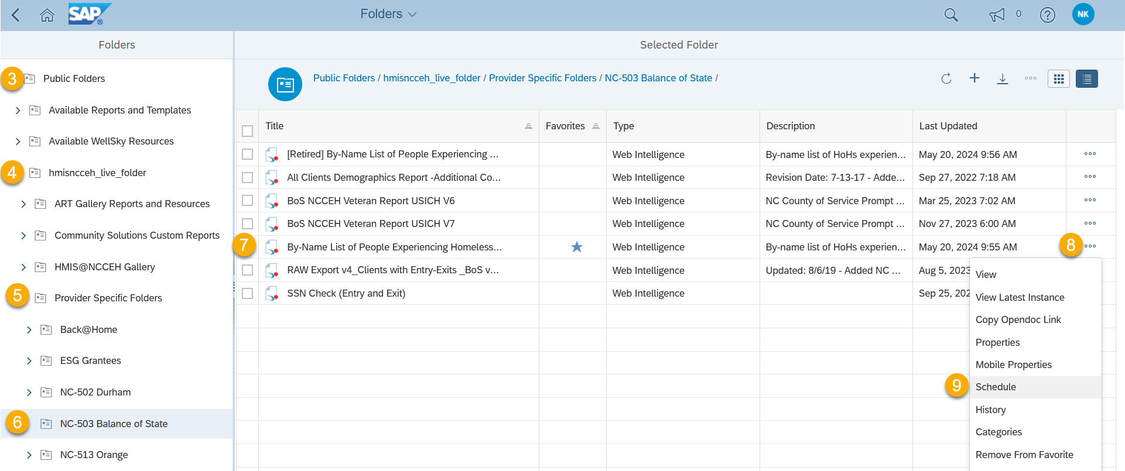Check the BoS NCCEH Veteran Report USICH V6 box
1125x471 pixels.
pyautogui.click(x=248, y=201)
